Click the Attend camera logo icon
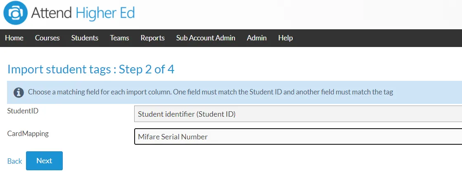462x188 pixels. coord(16,13)
